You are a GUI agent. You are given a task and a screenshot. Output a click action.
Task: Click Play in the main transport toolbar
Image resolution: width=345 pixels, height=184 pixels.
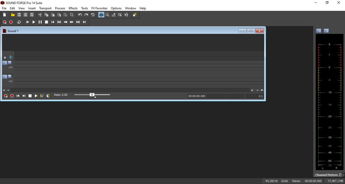[x=34, y=22]
